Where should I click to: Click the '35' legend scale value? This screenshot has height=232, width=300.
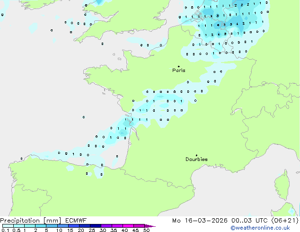(114, 230)
